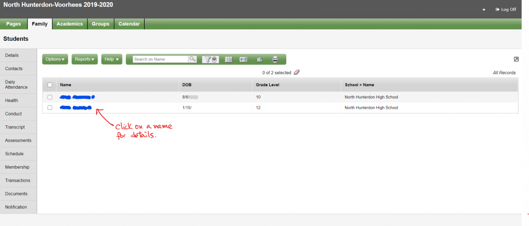
Task: Toggle the select-all checkbox in header
Action: point(50,85)
